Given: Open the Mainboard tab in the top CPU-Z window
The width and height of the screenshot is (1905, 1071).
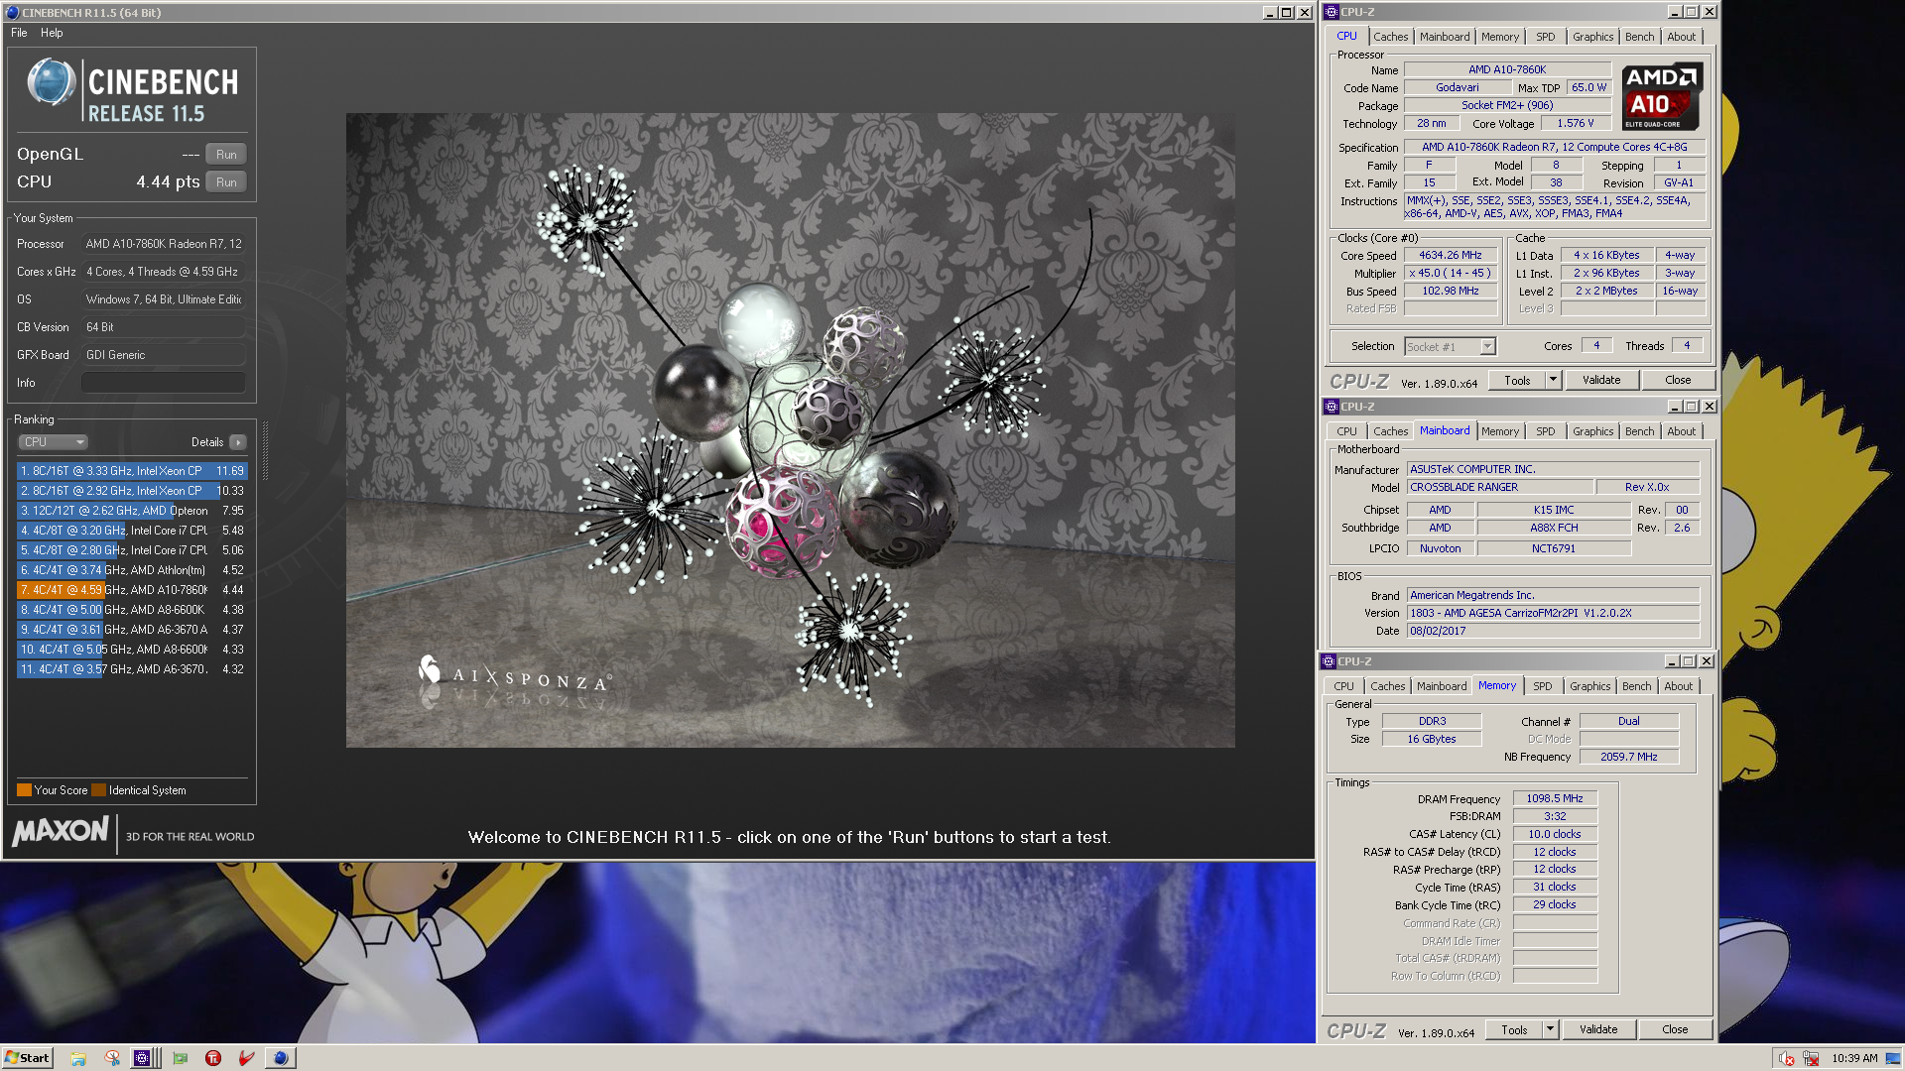Looking at the screenshot, I should pyautogui.click(x=1445, y=37).
